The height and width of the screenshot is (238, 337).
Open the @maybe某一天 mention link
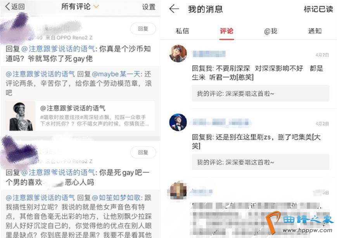pos(116,74)
